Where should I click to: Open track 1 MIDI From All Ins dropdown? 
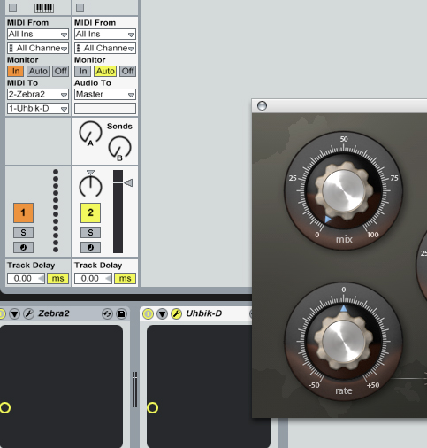(38, 35)
